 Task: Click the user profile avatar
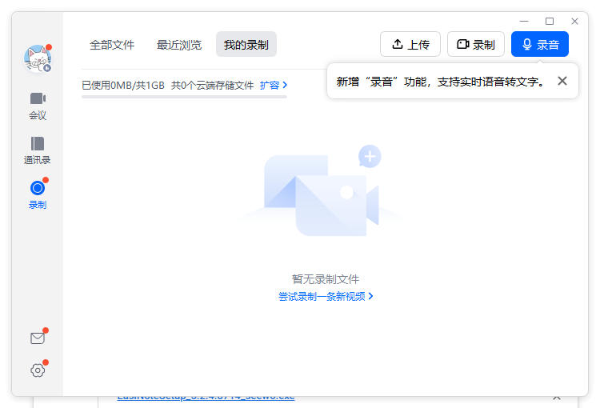click(37, 59)
